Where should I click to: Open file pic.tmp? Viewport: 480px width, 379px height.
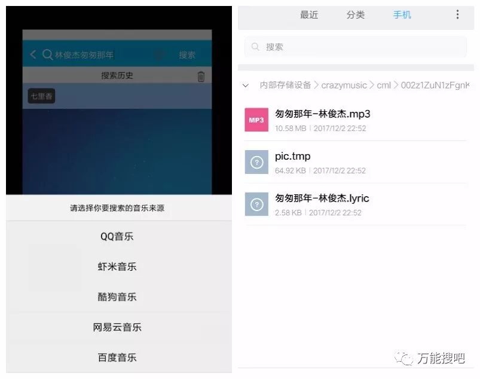355,162
